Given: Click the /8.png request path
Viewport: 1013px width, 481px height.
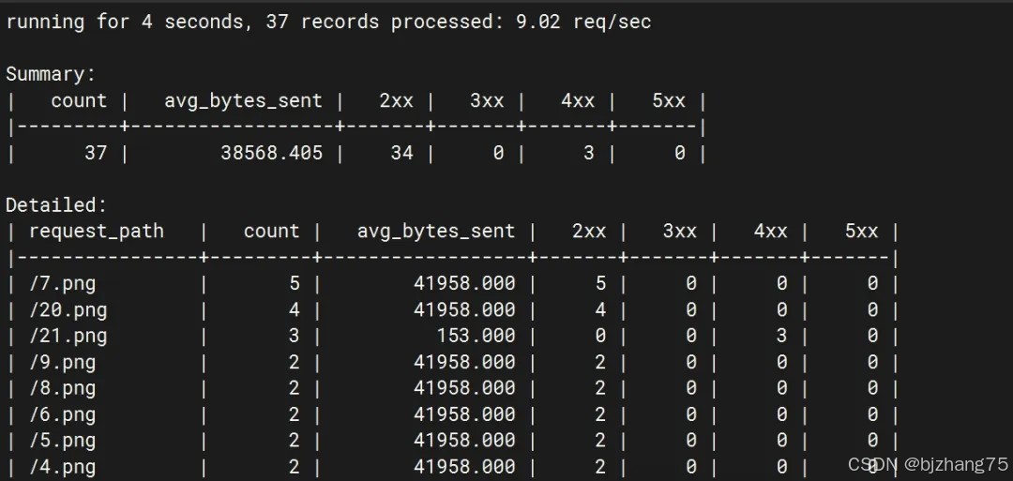Looking at the screenshot, I should tap(62, 388).
